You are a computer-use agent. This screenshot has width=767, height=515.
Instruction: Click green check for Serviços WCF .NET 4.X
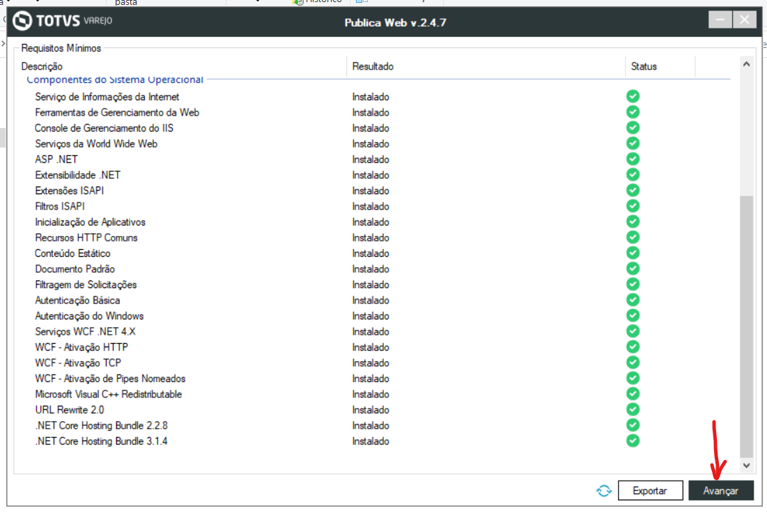tap(633, 331)
